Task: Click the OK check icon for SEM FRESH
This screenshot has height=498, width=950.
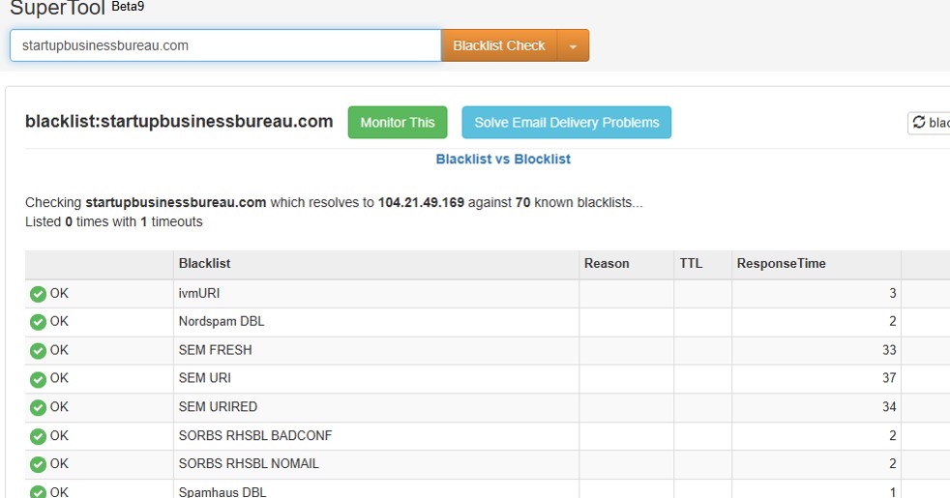Action: [x=38, y=351]
